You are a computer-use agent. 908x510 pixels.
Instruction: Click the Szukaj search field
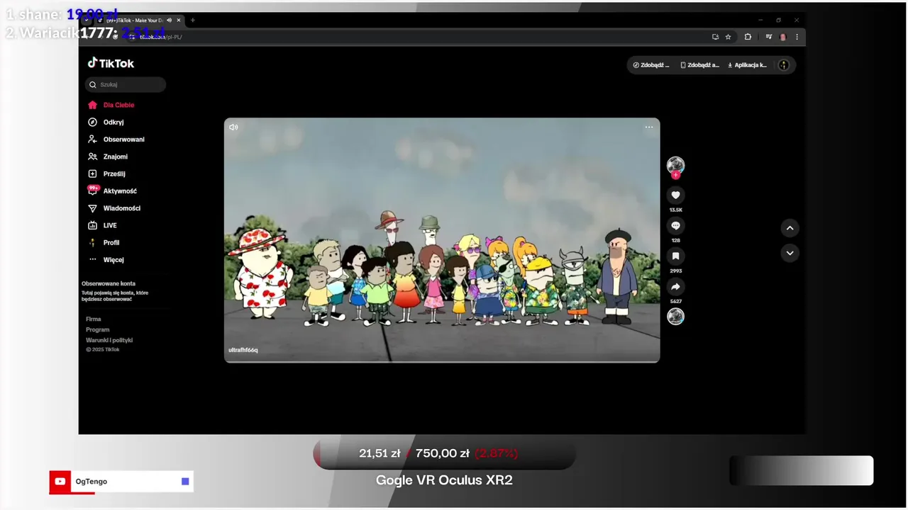click(x=126, y=84)
